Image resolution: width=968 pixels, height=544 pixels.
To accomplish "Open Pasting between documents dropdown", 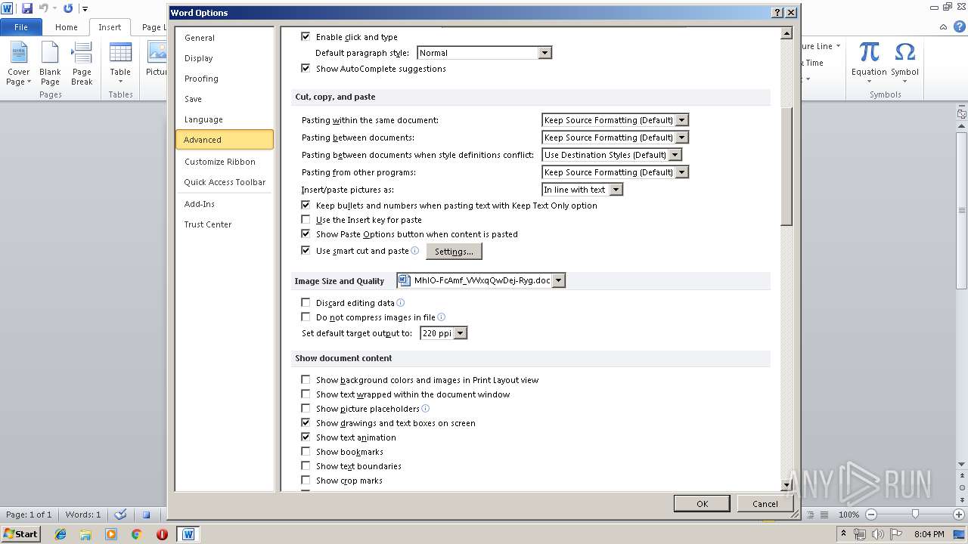I will 681,138.
